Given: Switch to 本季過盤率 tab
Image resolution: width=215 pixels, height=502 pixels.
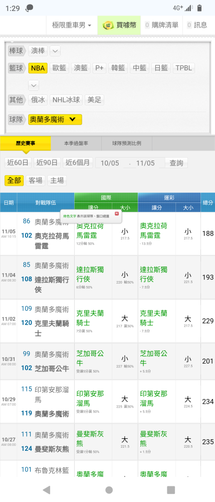Looking at the screenshot, I should point(76,144).
